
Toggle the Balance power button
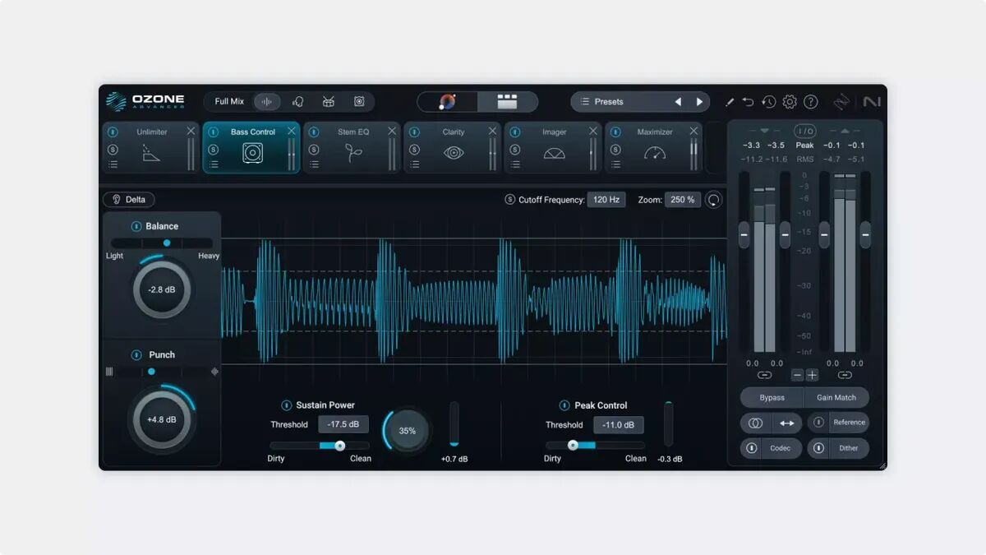pos(136,226)
